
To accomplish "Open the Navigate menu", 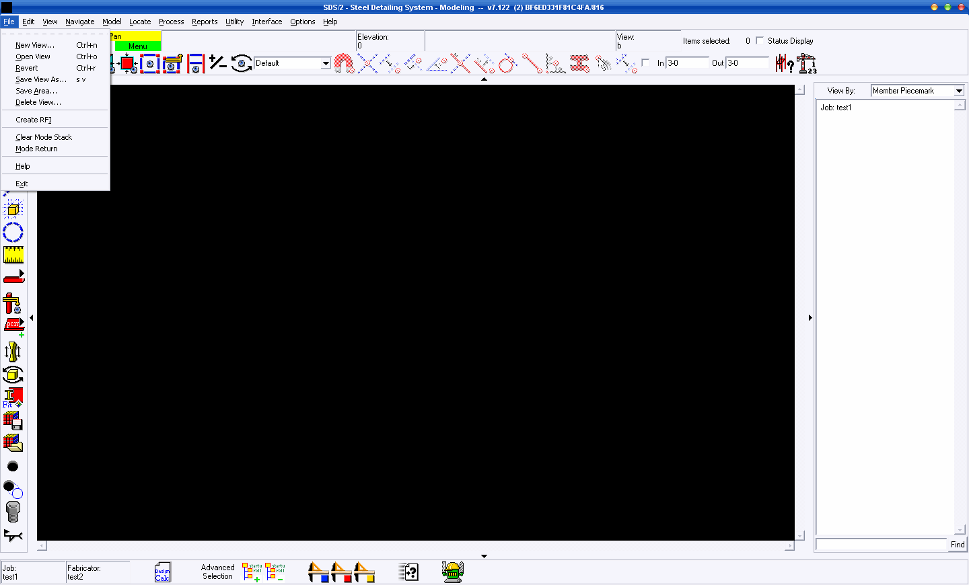I will pos(80,22).
